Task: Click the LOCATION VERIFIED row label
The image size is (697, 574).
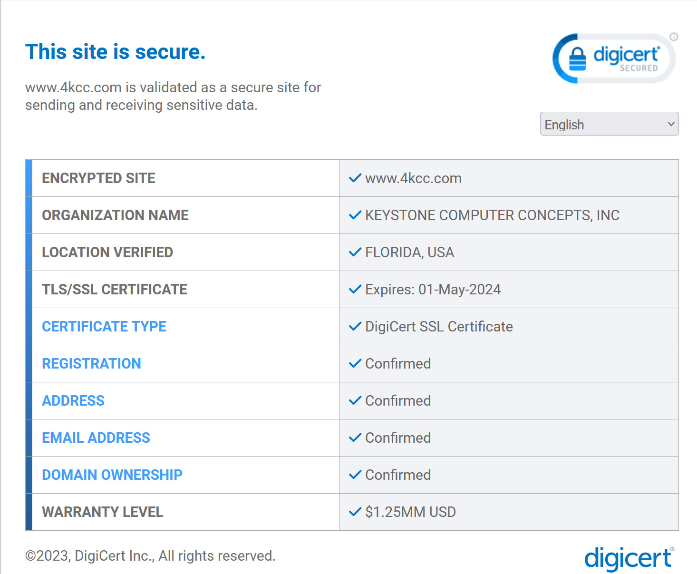Action: tap(107, 253)
